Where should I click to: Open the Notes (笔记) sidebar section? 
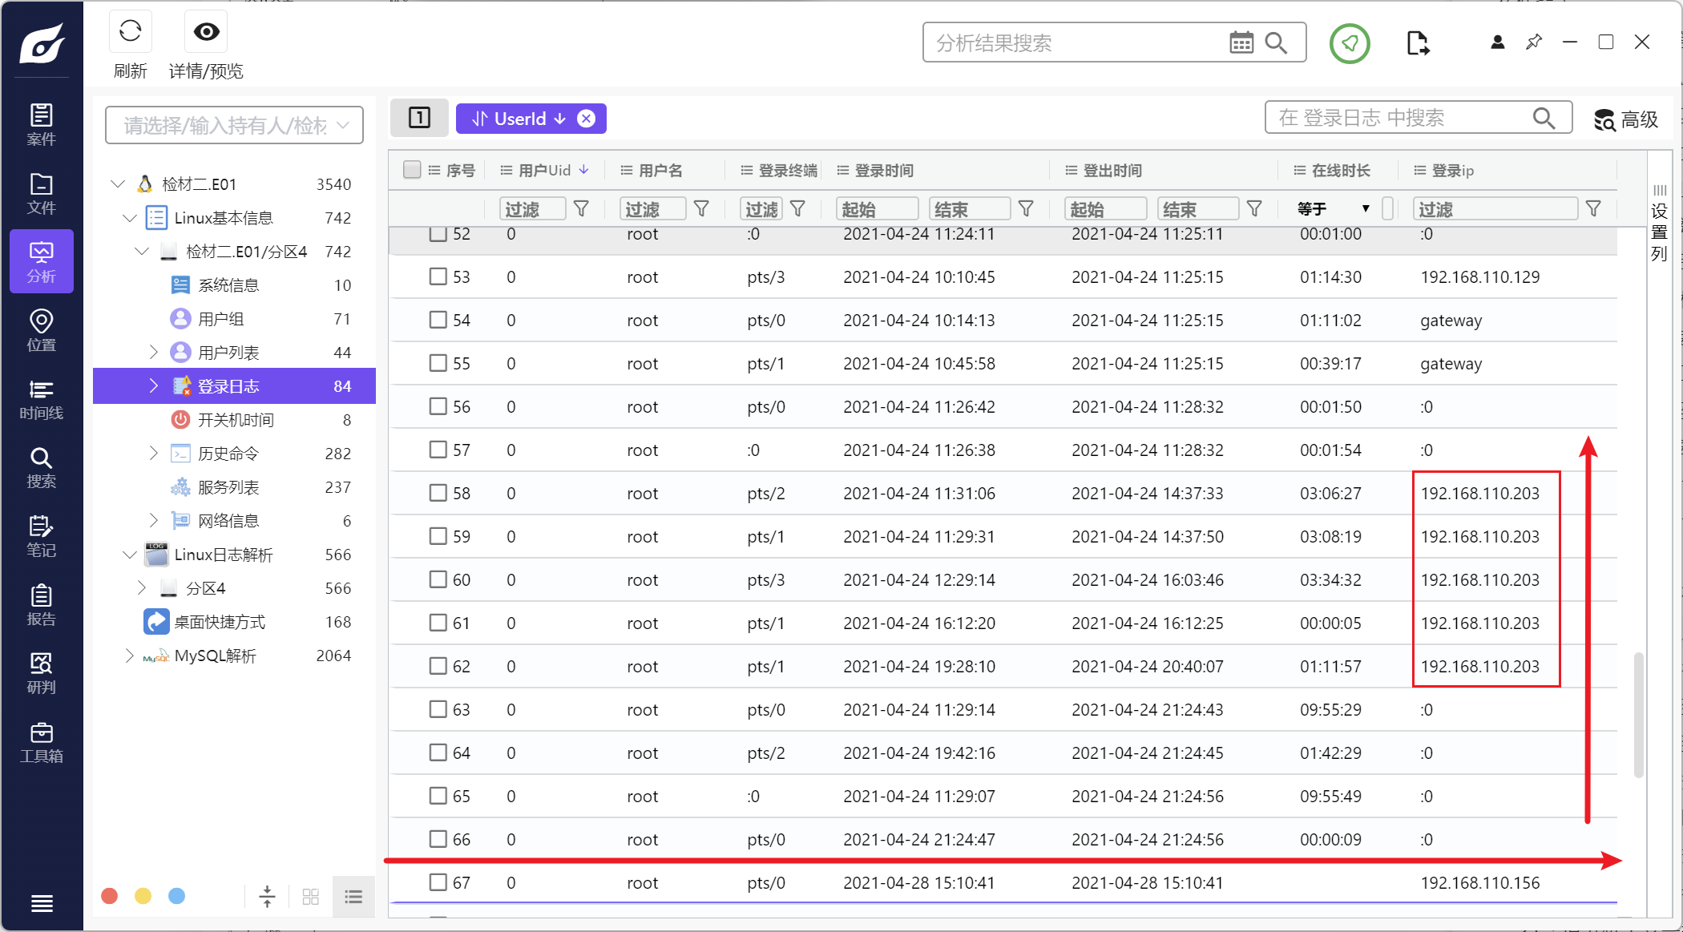pos(42,536)
